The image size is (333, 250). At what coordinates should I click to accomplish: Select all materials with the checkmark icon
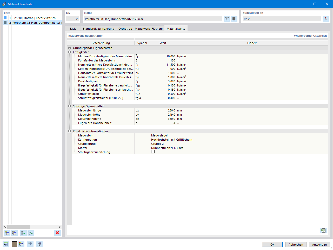pos(23,233)
